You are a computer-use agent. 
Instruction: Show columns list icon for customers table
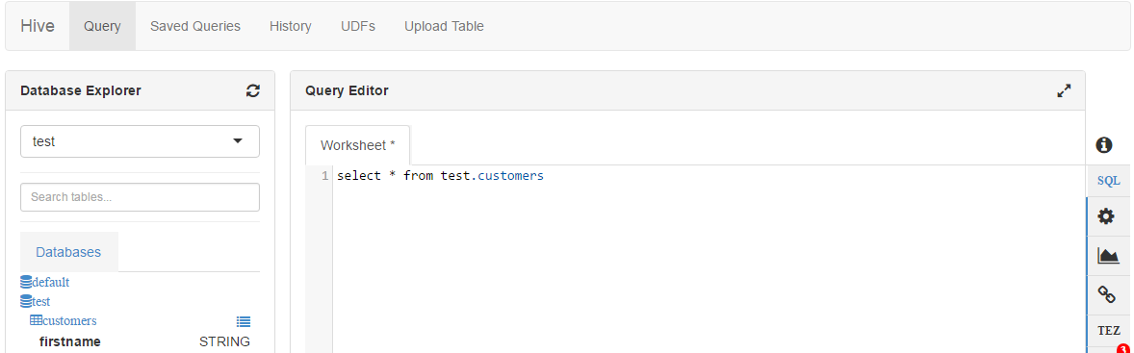(x=244, y=321)
